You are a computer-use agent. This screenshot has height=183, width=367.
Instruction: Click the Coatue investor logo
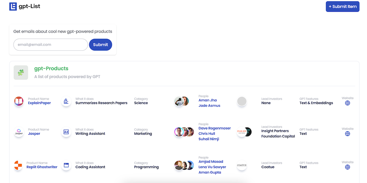tap(242, 165)
